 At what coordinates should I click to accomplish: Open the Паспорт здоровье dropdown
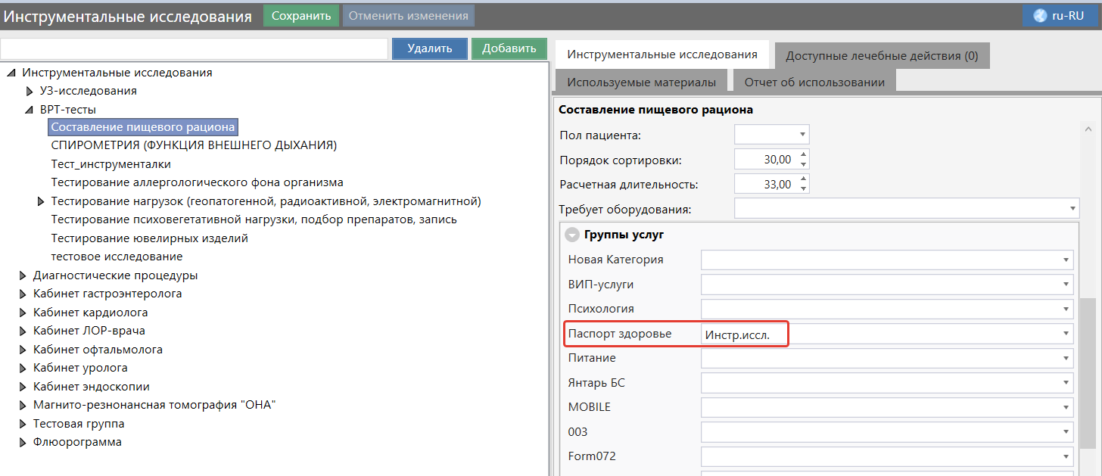tap(1066, 334)
